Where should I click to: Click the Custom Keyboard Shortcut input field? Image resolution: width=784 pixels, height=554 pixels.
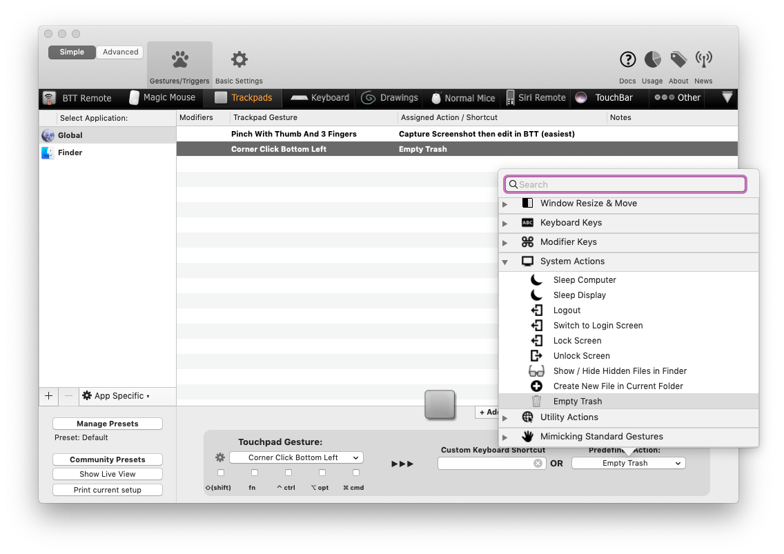[x=491, y=464]
